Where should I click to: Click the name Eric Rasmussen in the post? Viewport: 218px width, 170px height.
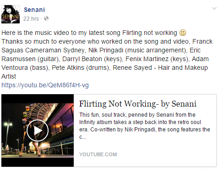pyautogui.click(x=18, y=59)
